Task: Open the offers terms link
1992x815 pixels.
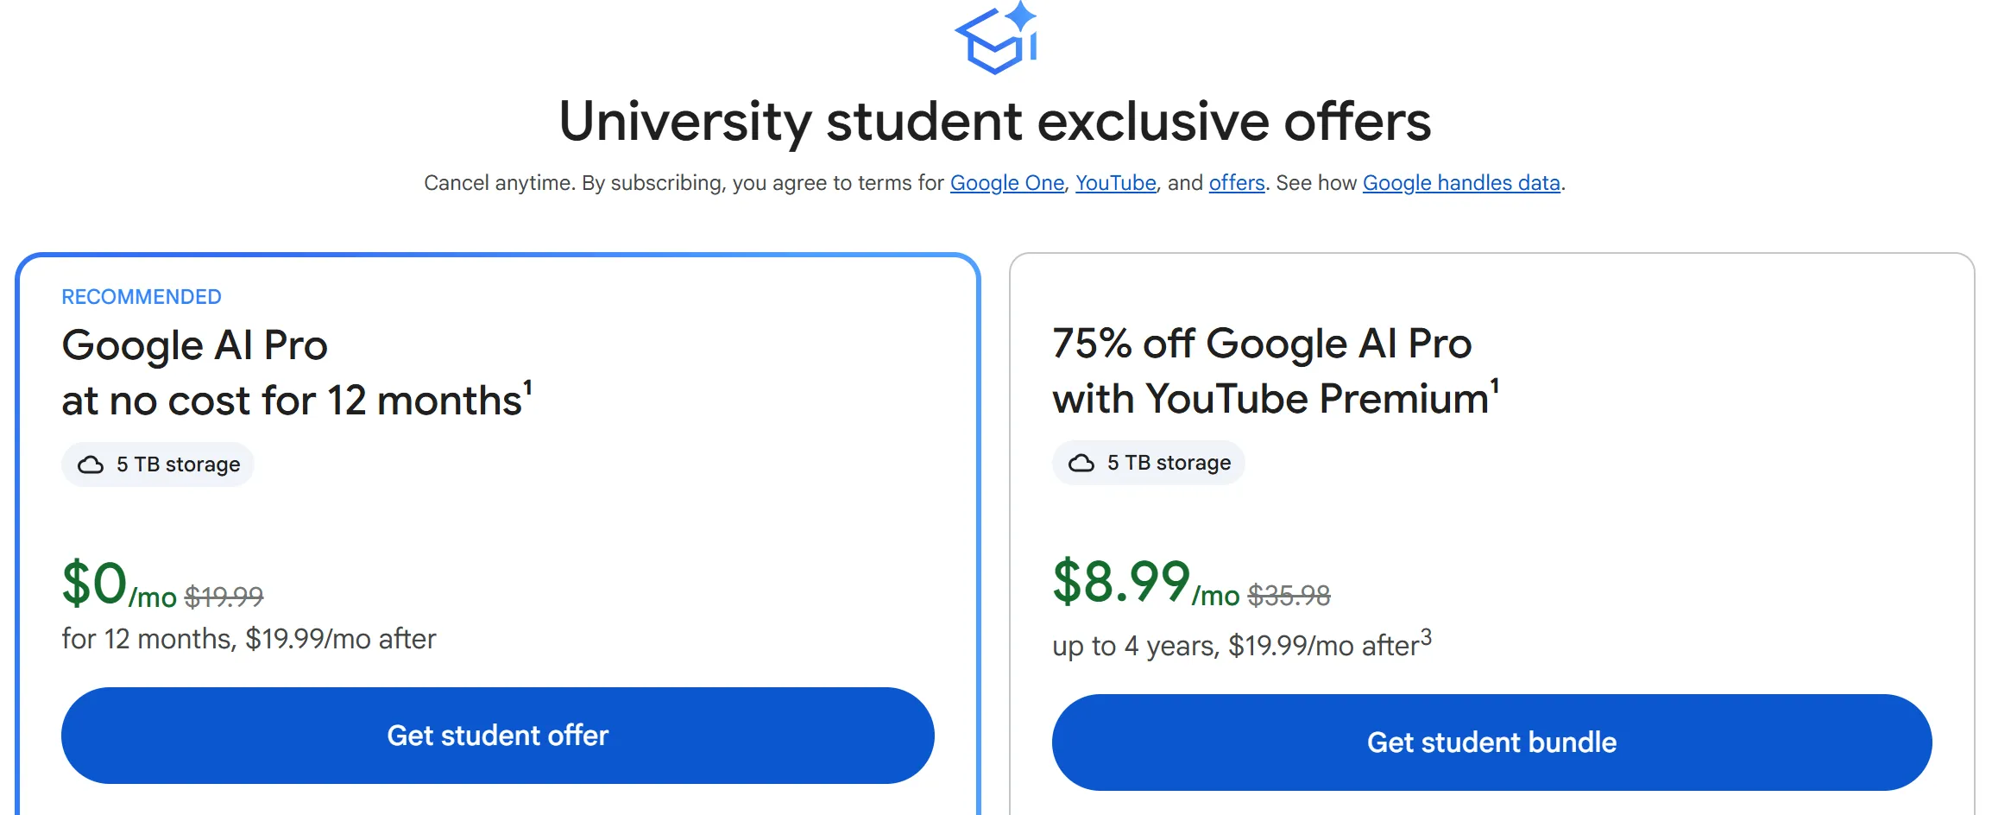Action: pyautogui.click(x=1237, y=183)
